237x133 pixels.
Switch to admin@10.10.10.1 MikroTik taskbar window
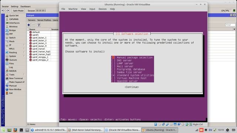point(49,130)
